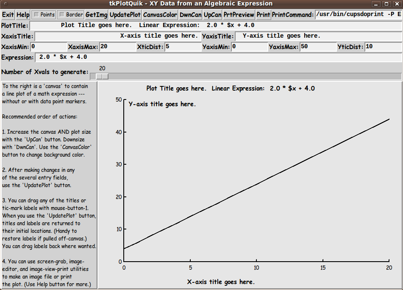Enlarge canvas with the UpCan button
The height and width of the screenshot is (290, 403).
213,15
